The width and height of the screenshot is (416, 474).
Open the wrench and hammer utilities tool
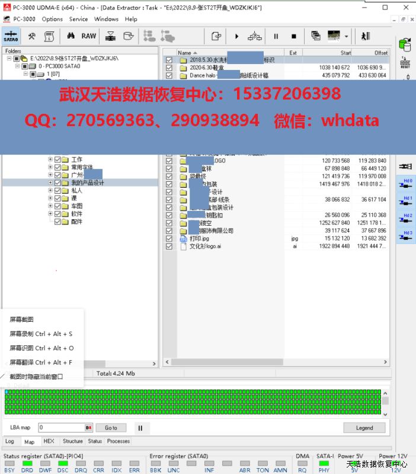(x=32, y=36)
